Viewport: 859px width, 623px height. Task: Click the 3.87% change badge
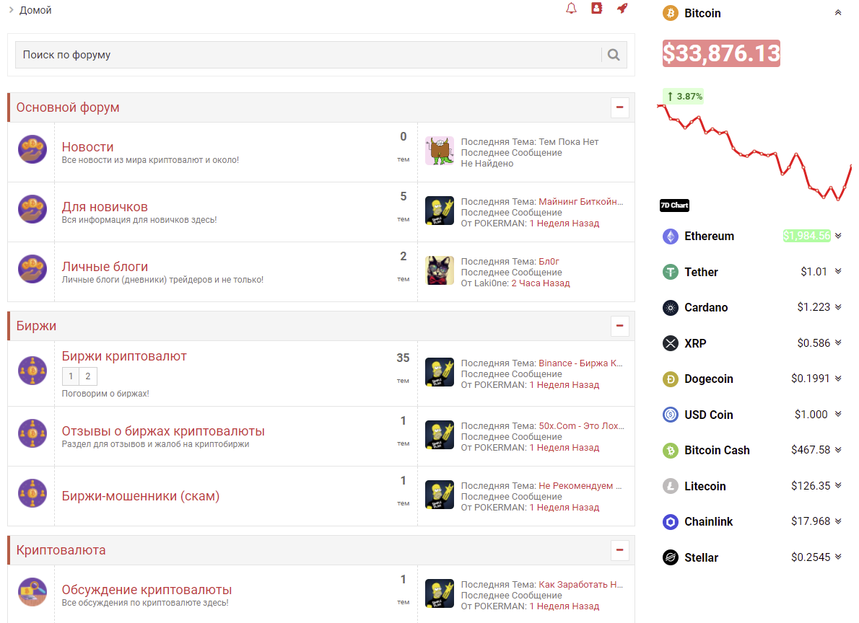coord(684,97)
